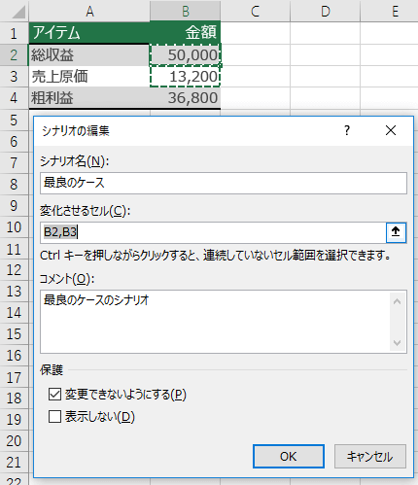The height and width of the screenshot is (485, 418).
Task: Click the help question mark in dialog
Action: (347, 130)
